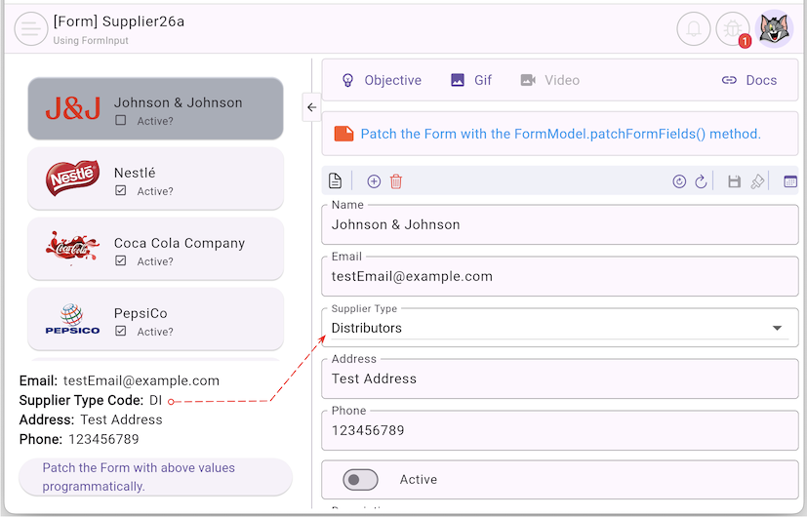Switch to the Objective tab

click(x=381, y=80)
